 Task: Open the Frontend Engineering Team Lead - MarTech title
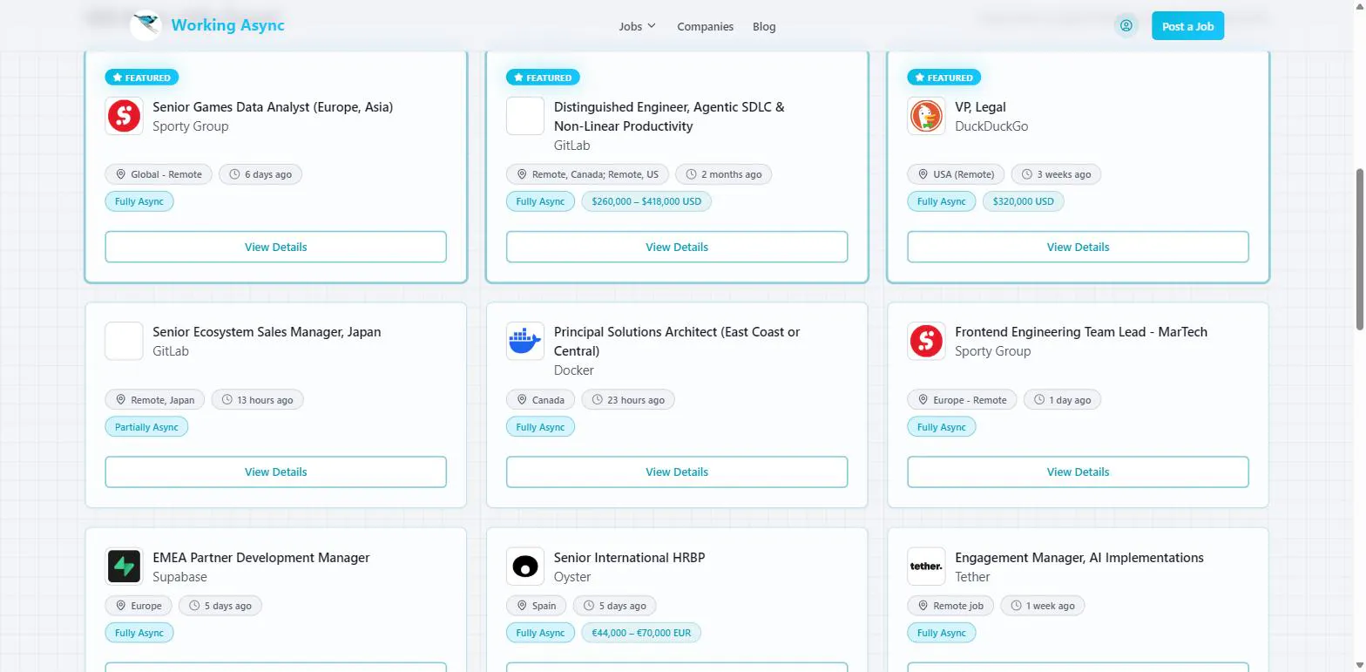coord(1081,332)
